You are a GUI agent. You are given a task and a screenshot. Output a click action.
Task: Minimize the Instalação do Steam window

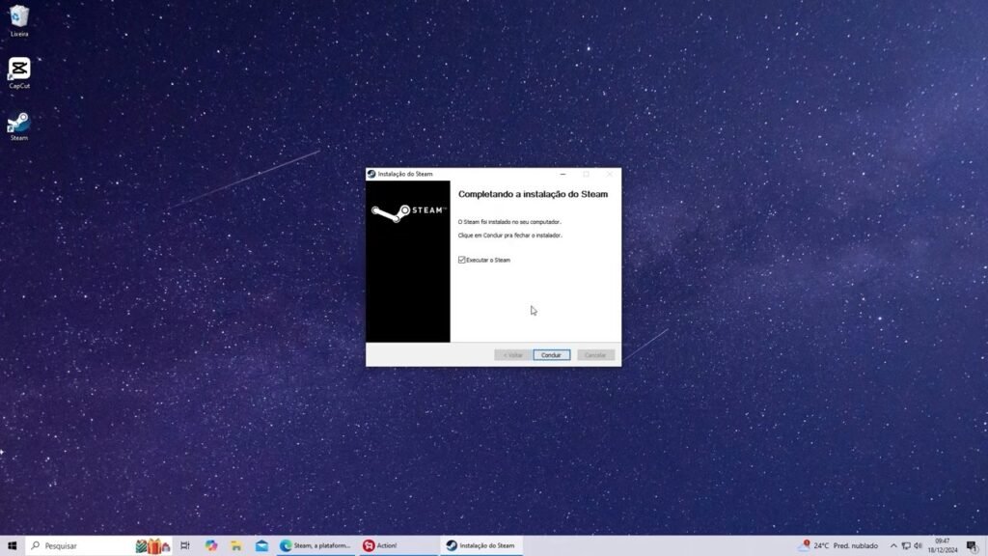[x=563, y=174]
